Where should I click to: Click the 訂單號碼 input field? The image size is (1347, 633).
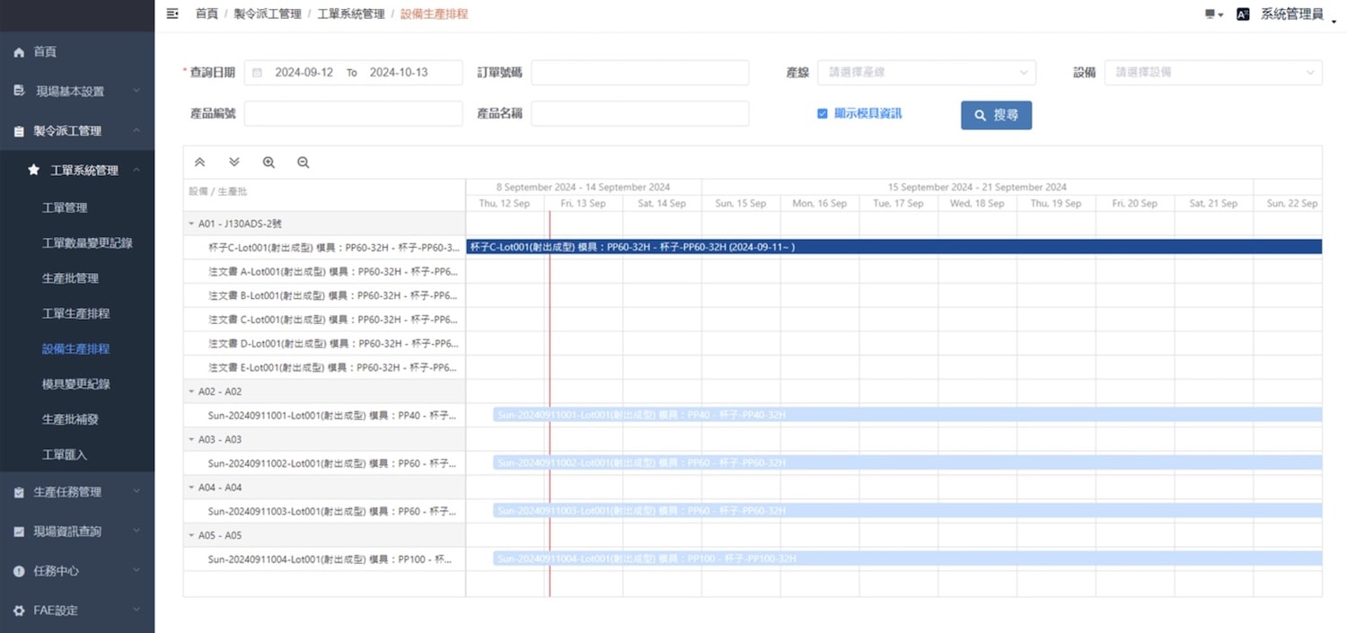click(x=639, y=73)
